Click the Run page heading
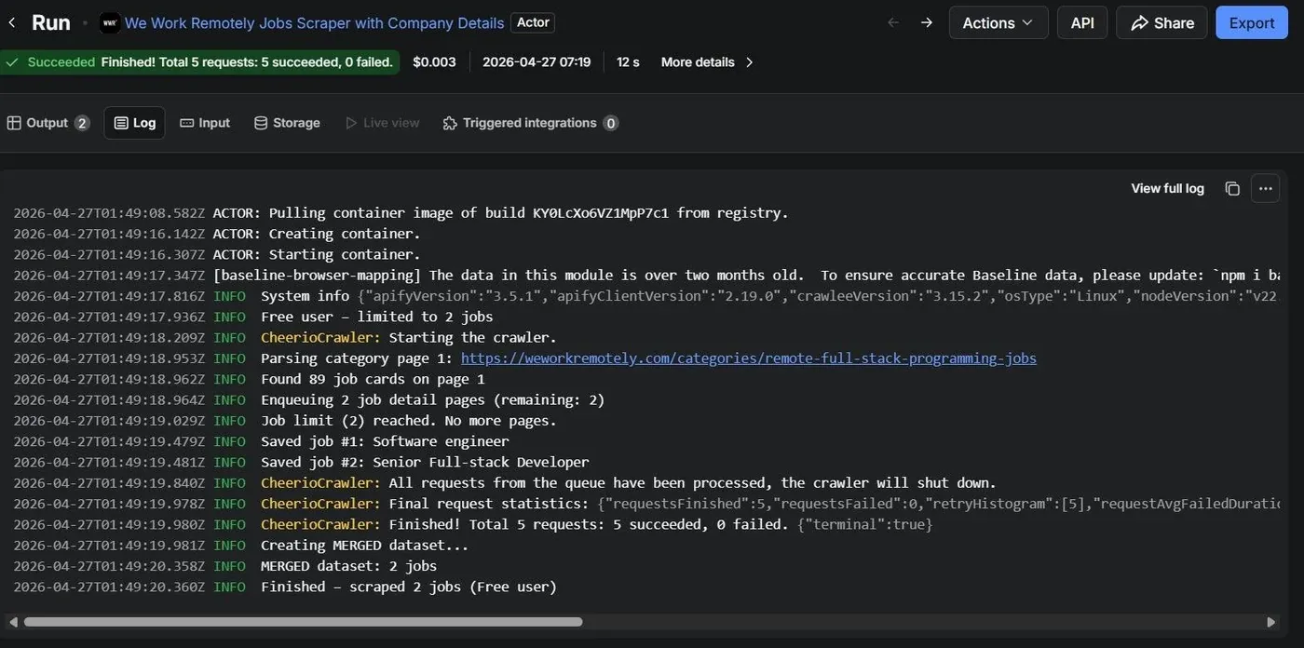Viewport: 1304px width, 648px height. point(51,22)
